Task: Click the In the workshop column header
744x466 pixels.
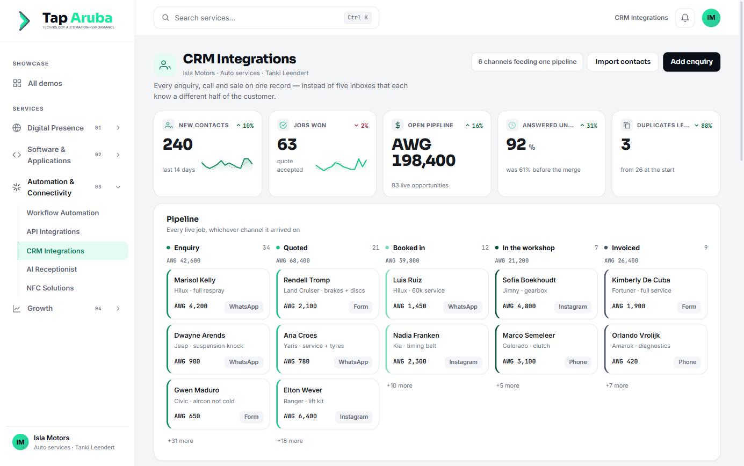Action: coord(546,247)
